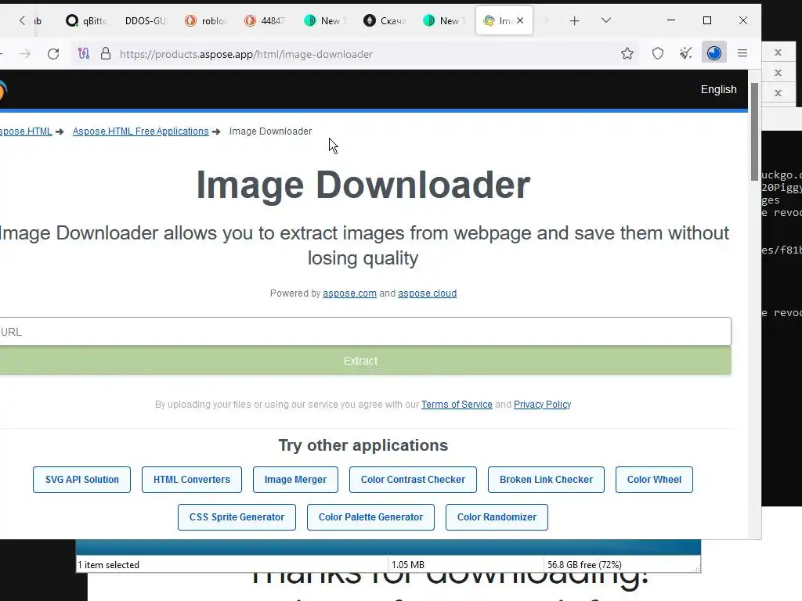Click the sparkle wand toolbar icon
Image resolution: width=802 pixels, height=601 pixels.
(x=685, y=53)
